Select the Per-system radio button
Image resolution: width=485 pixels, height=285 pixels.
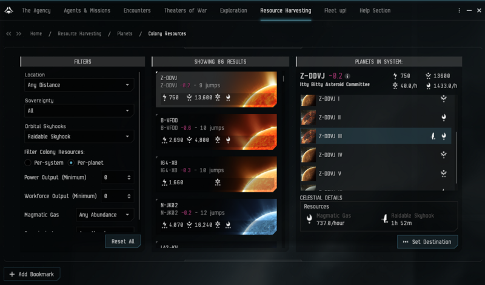pyautogui.click(x=28, y=163)
